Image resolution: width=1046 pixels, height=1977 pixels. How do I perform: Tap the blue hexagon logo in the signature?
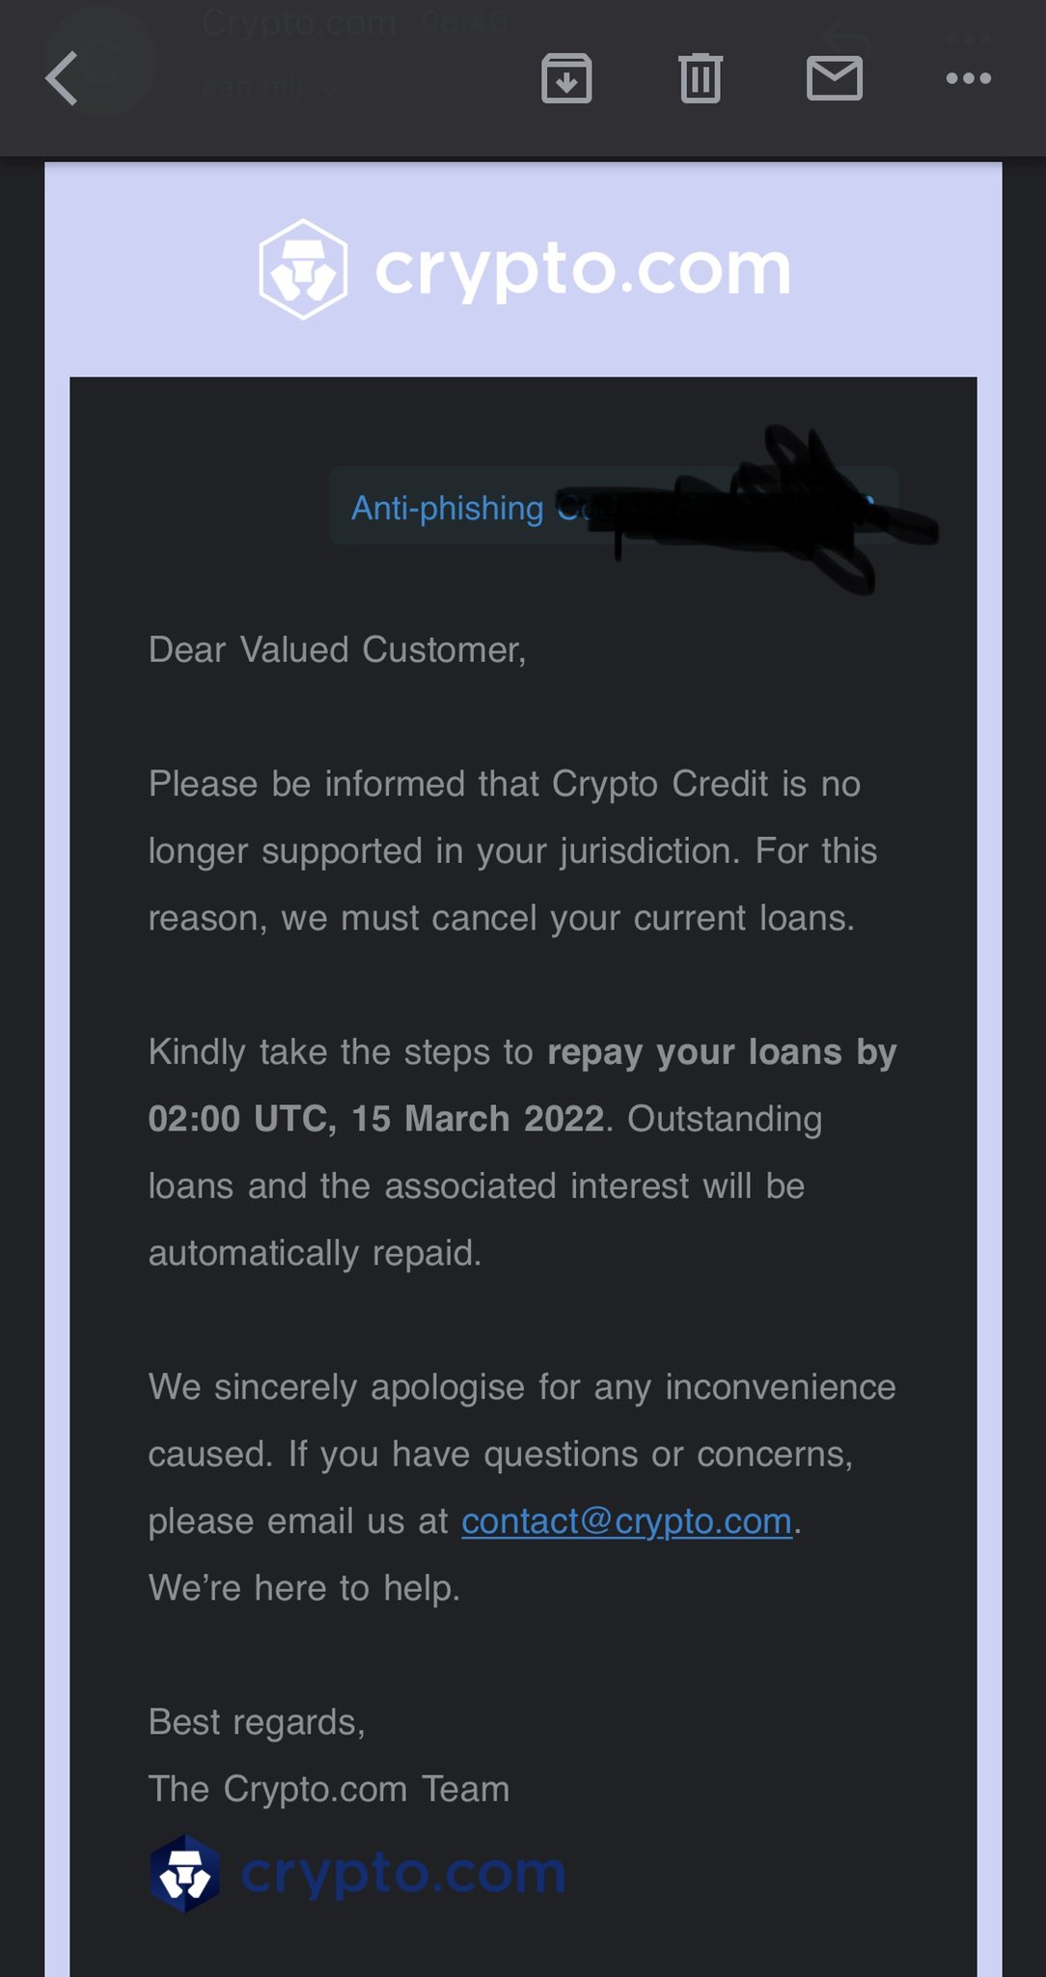(x=184, y=1874)
